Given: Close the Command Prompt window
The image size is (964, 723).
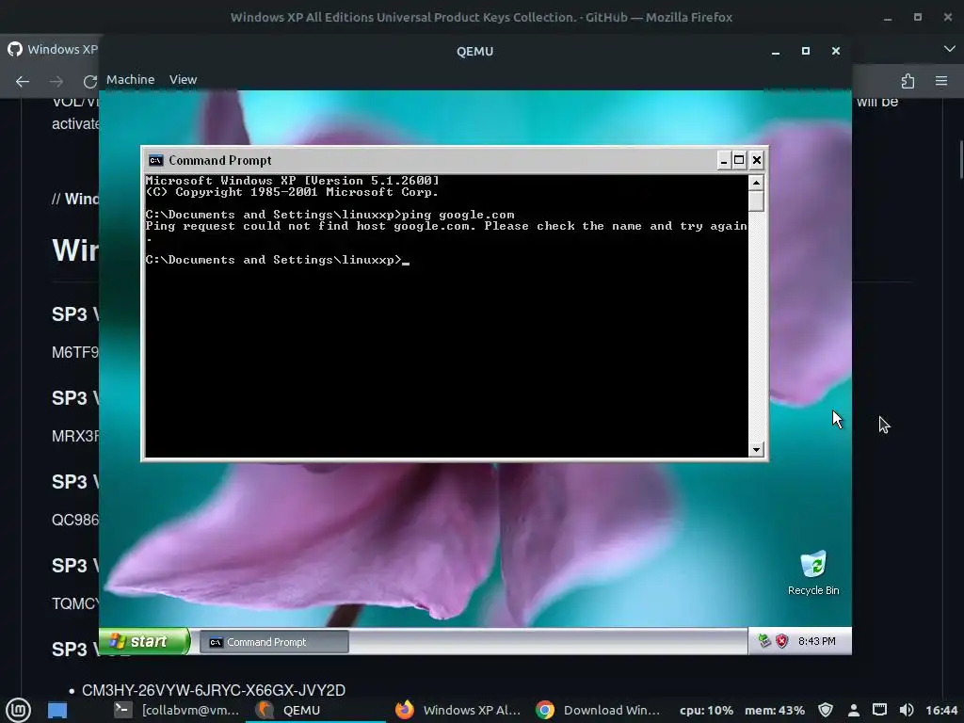Looking at the screenshot, I should (757, 160).
